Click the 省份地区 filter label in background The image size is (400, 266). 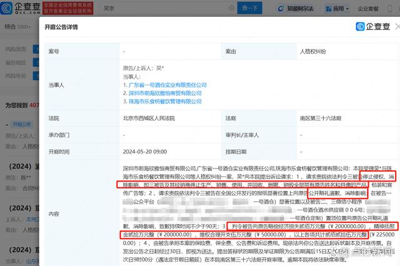coord(16,63)
